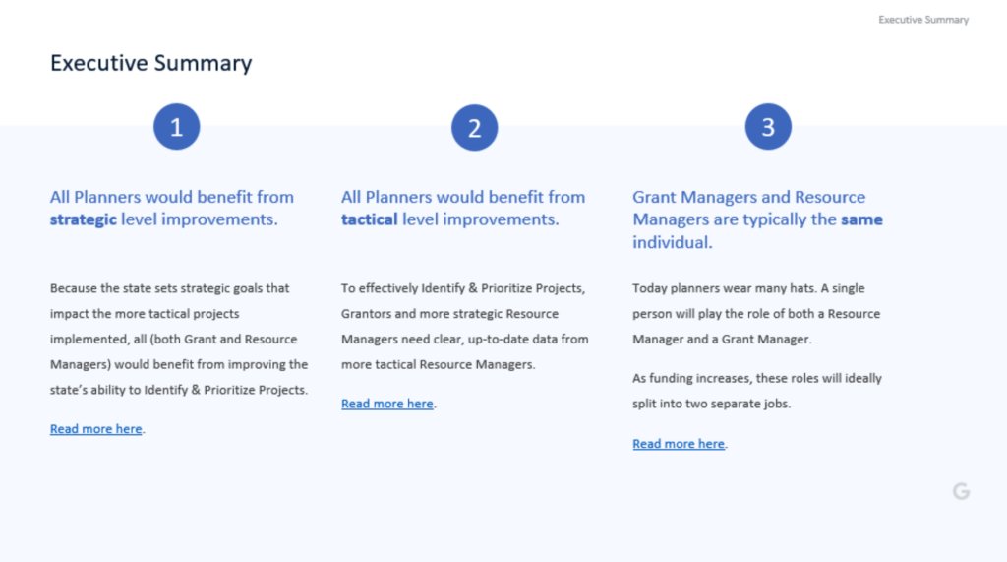Screen dimensions: 1007x562
Task: Follow Read more here under Grant Managers section
Action: [x=679, y=444]
